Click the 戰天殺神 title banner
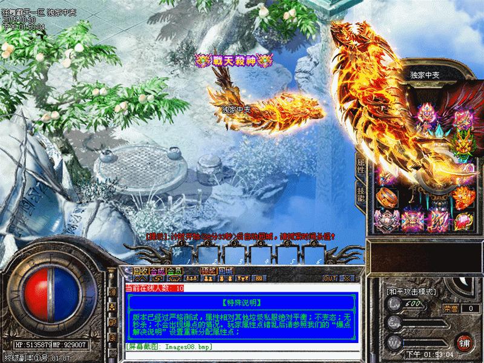This screenshot has height=363, width=484. 234,60
